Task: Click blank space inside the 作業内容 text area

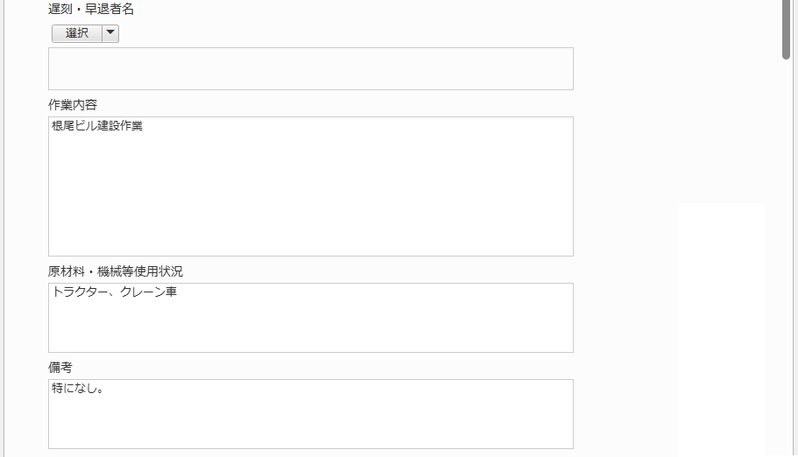Action: [x=310, y=201]
